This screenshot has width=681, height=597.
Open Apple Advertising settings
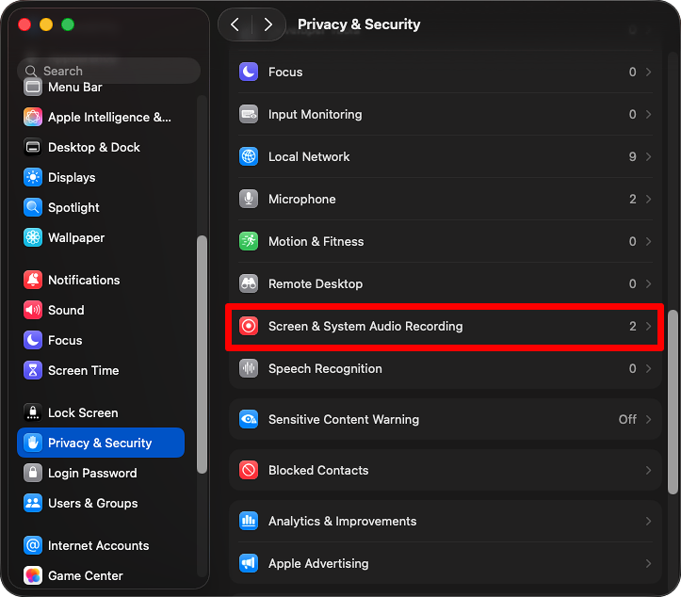click(446, 563)
